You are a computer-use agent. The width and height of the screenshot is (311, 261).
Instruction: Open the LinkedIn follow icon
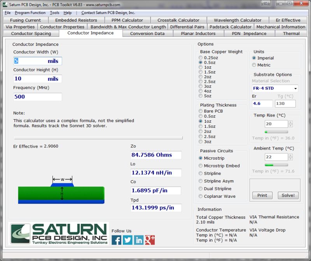pyautogui.click(x=139, y=240)
